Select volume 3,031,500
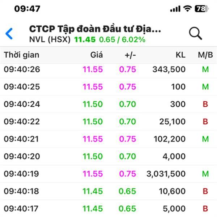Image resolution: width=217 pixels, height=217 pixels. click(166, 174)
